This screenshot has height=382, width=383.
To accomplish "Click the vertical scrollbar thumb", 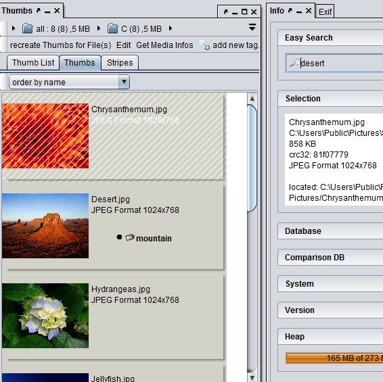I will pyautogui.click(x=252, y=158).
